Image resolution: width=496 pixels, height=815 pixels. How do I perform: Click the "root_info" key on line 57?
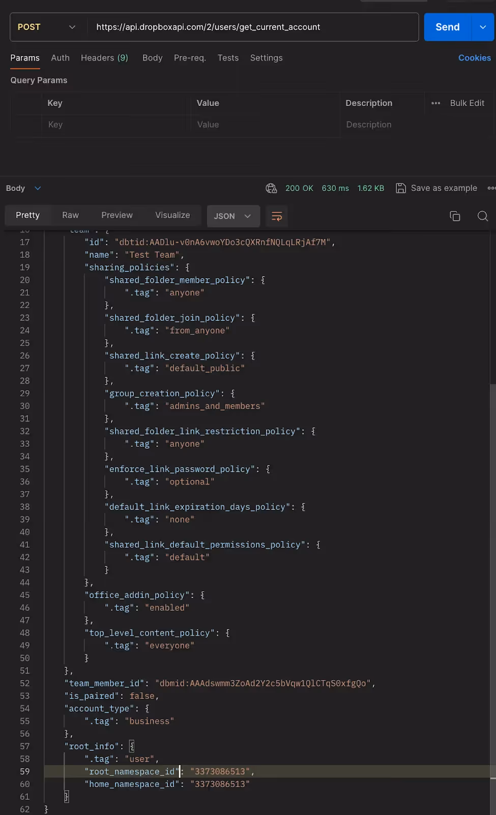92,746
